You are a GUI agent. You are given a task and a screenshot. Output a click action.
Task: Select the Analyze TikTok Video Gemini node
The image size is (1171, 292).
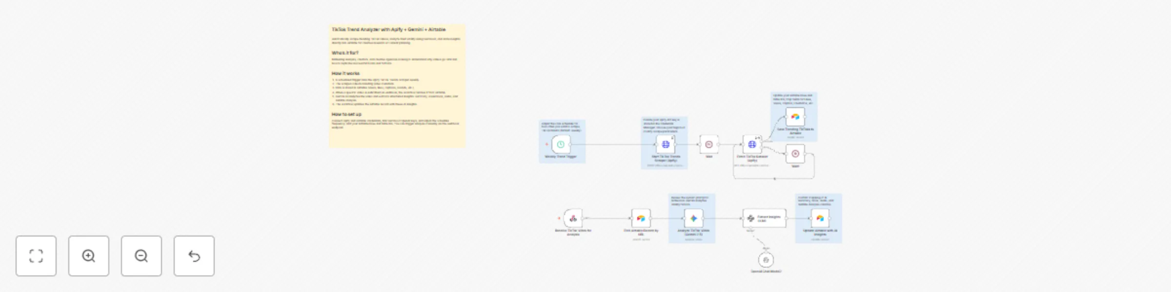693,219
